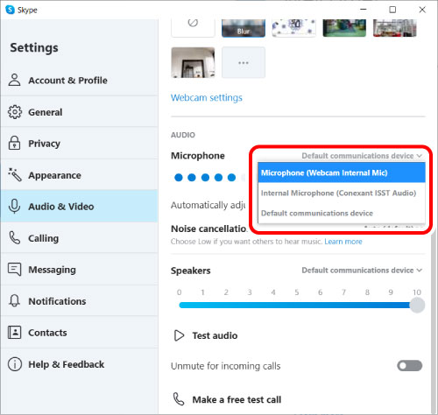
Task: Click the Messaging chat bubble icon
Action: point(14,269)
